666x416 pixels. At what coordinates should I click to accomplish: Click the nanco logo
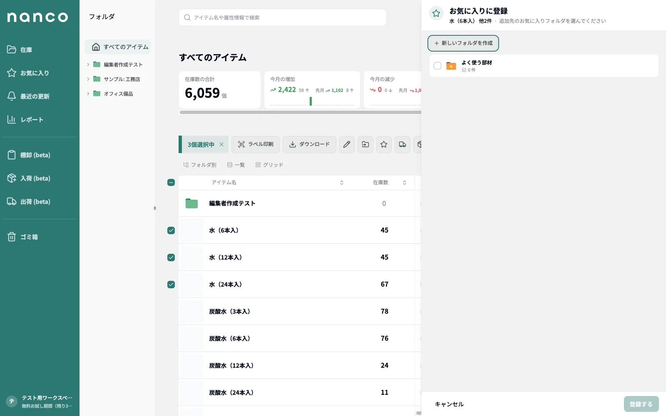[x=37, y=17]
